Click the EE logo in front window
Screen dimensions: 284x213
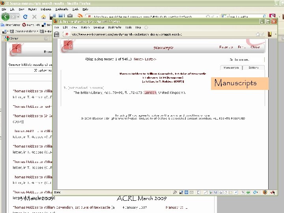pyautogui.click(x=68, y=46)
